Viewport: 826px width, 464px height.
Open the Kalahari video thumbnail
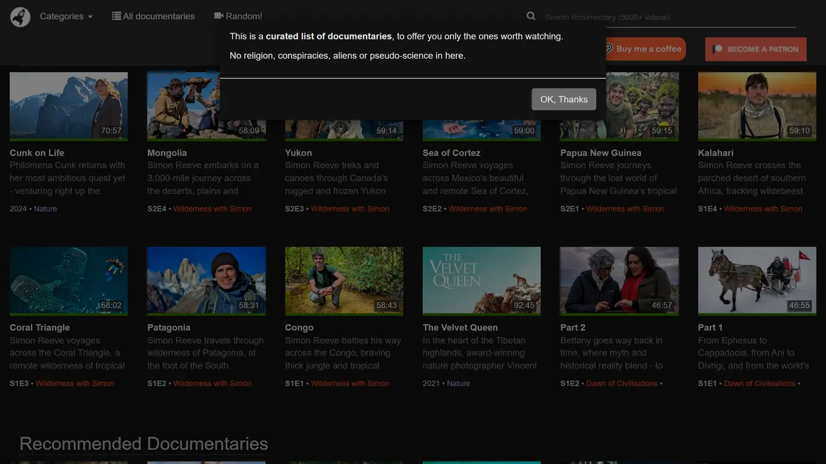point(757,106)
